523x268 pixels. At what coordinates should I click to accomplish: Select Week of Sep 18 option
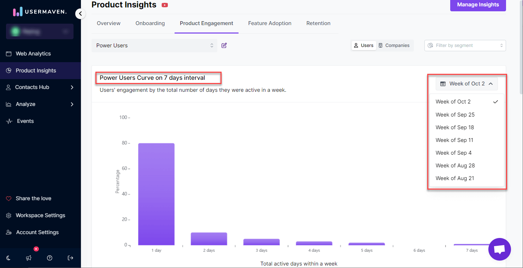tap(455, 127)
